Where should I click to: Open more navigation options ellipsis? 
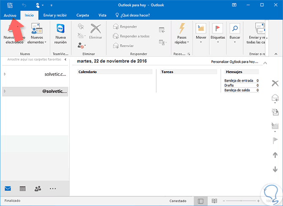pyautogui.click(x=53, y=189)
